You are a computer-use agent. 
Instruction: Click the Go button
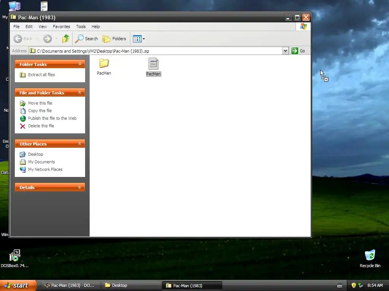click(298, 51)
